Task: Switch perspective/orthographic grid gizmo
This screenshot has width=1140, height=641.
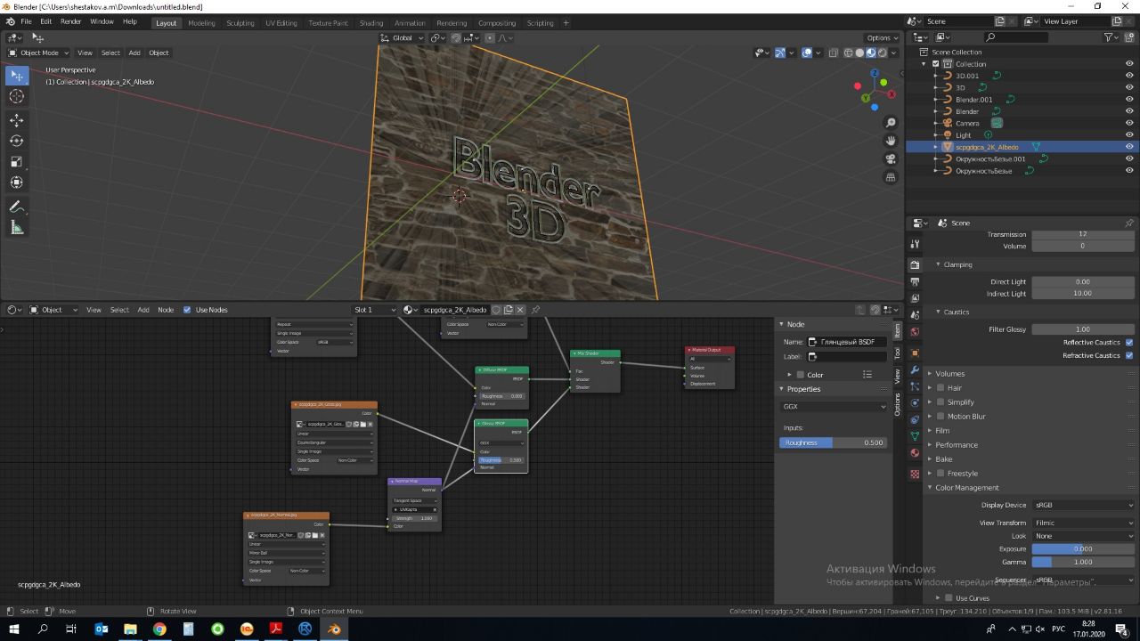Action: pos(891,177)
